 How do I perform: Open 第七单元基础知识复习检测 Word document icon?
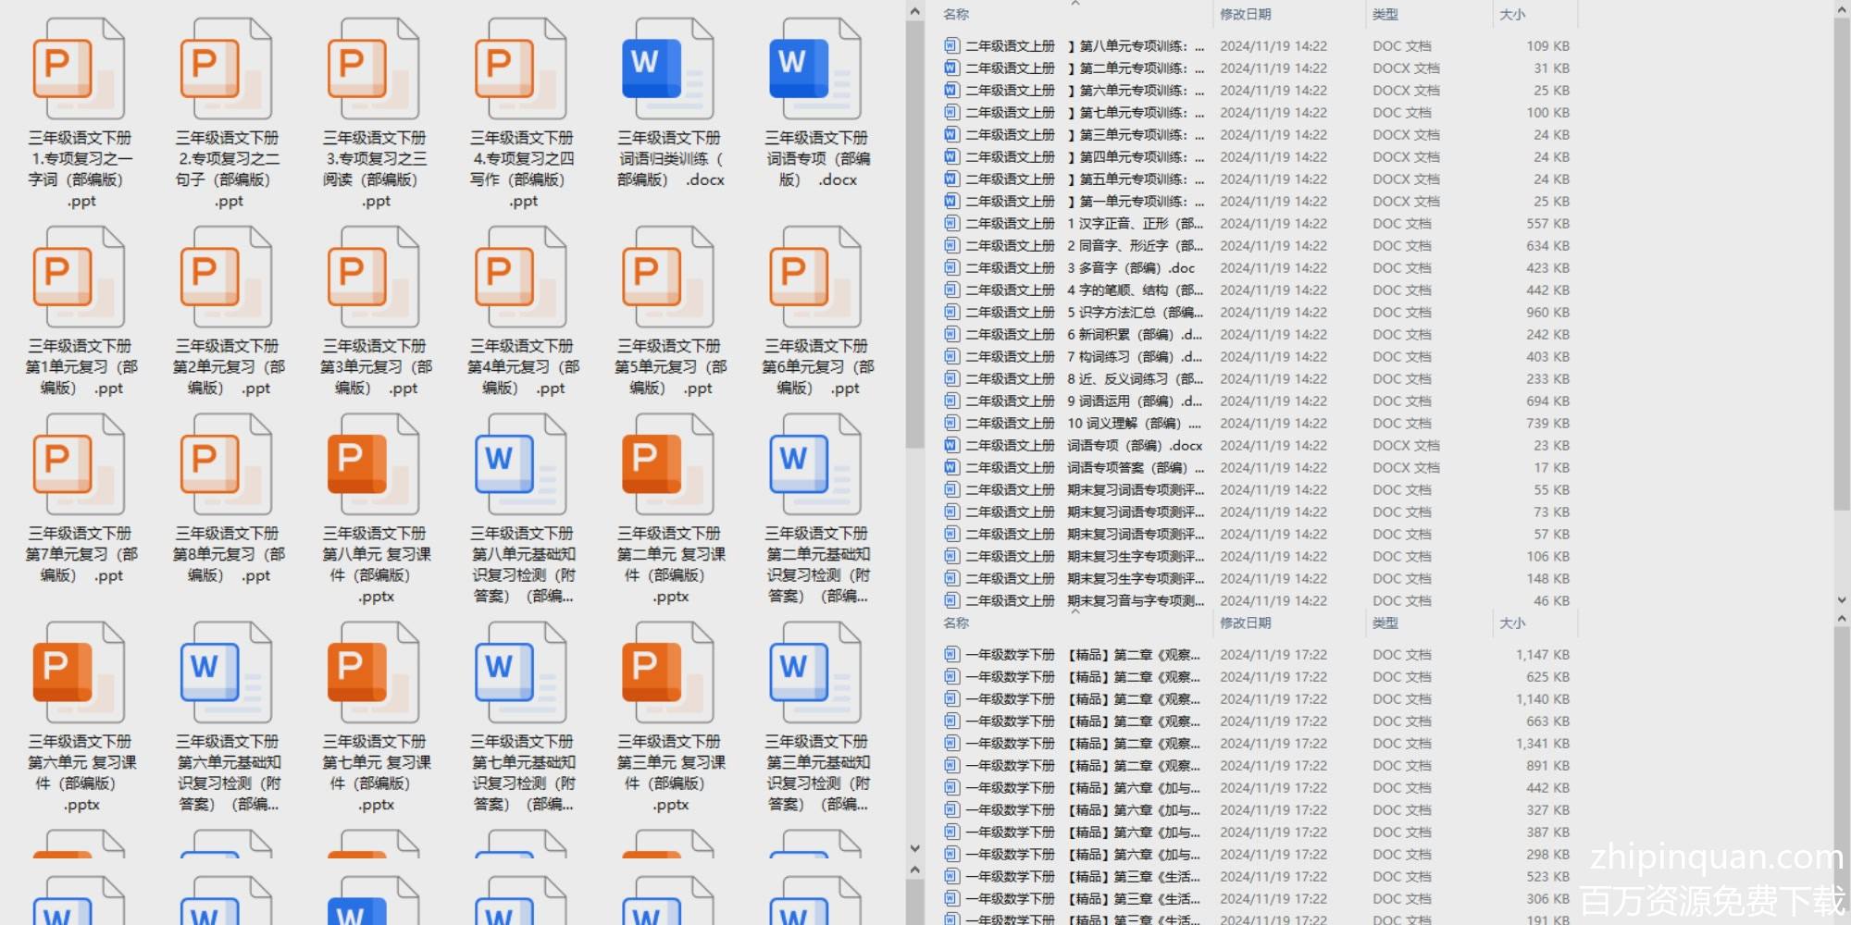tap(521, 673)
